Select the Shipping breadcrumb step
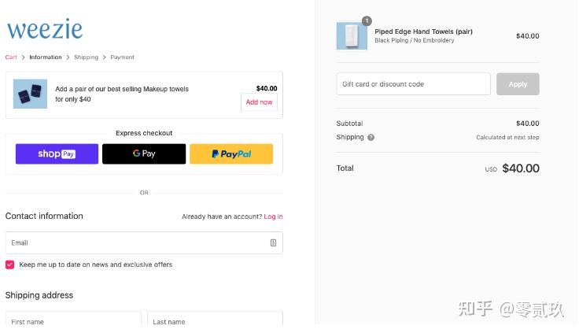This screenshot has height=333, width=579. (x=87, y=57)
